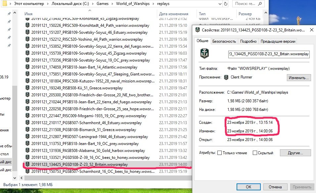Image resolution: width=316 pixels, height=193 pixels.
Task: Toggle the 'Скрытый' checkbox
Action: pyautogui.click(x=255, y=153)
